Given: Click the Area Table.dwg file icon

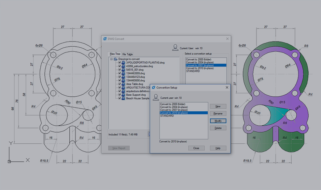Looking at the screenshot, I should pos(123,84).
